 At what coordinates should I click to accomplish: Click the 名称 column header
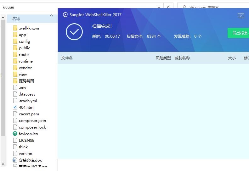click(x=16, y=19)
